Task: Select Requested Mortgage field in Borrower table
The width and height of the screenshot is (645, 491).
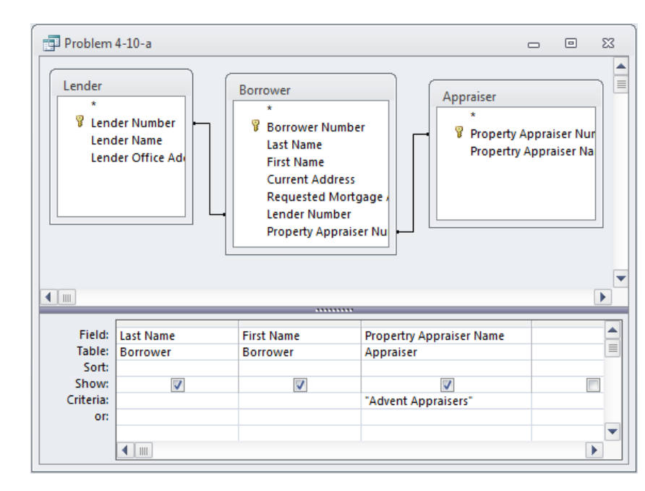Action: click(x=327, y=197)
